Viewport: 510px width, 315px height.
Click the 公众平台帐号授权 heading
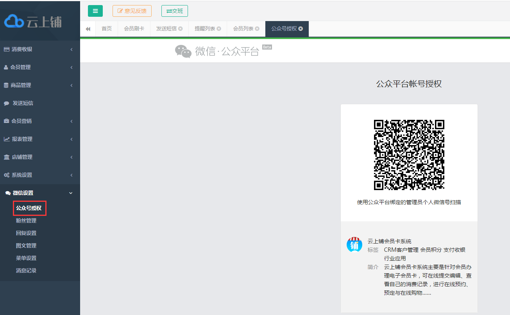coord(409,84)
